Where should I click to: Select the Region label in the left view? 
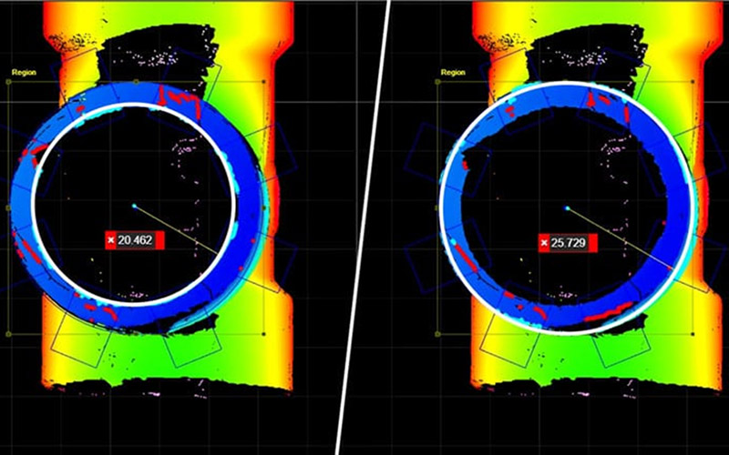(24, 71)
